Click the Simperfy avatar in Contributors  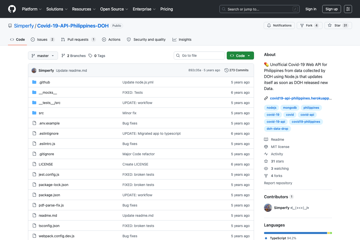click(268, 208)
